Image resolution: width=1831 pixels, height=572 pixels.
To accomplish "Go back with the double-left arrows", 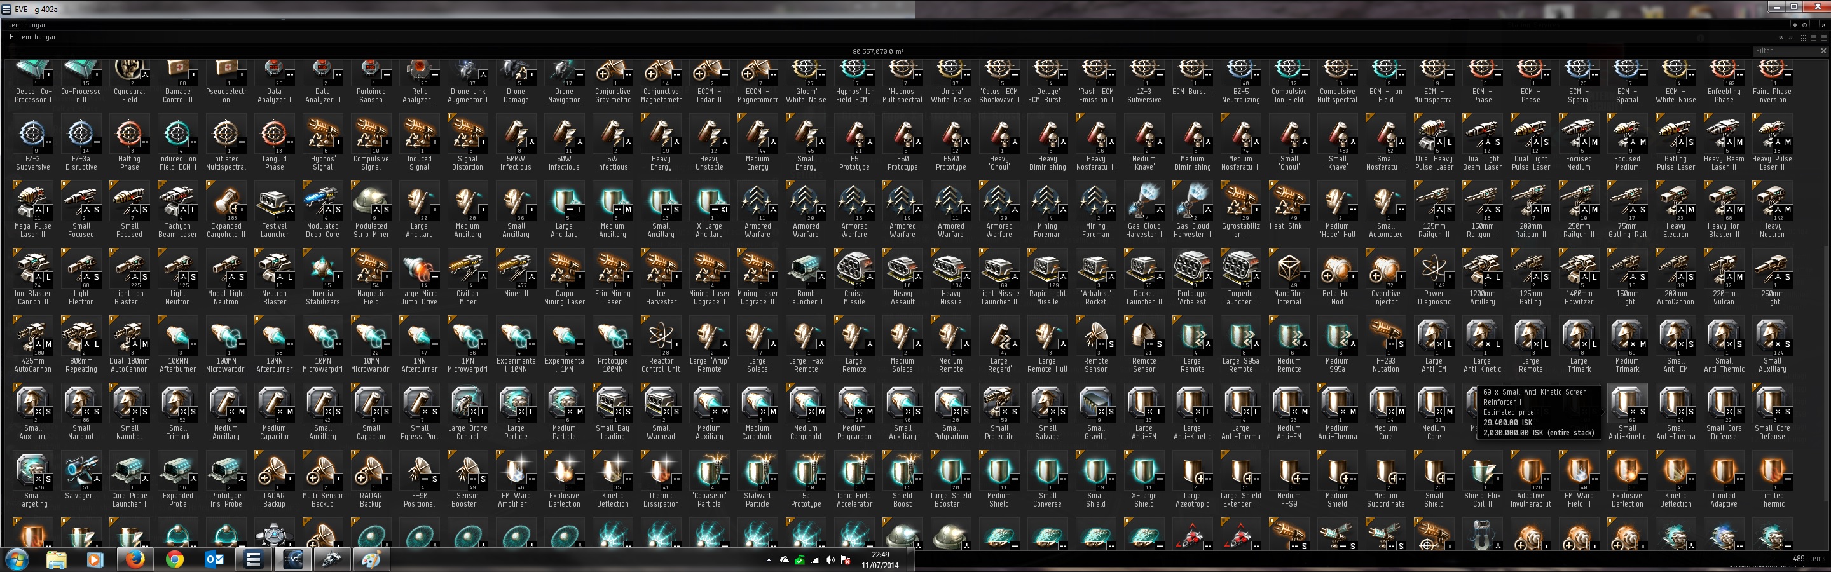I will (1781, 37).
